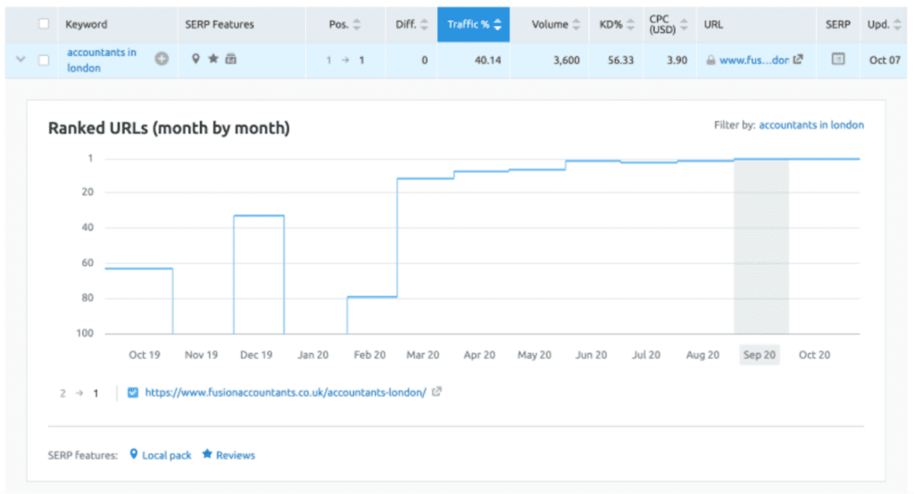
Task: Sort by the CPC (USD) column
Action: coord(669,24)
